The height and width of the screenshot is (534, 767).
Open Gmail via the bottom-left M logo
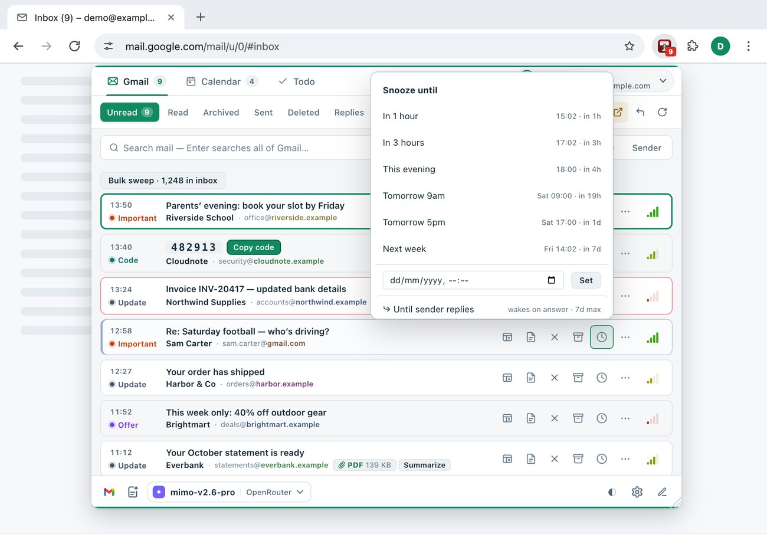pyautogui.click(x=109, y=492)
